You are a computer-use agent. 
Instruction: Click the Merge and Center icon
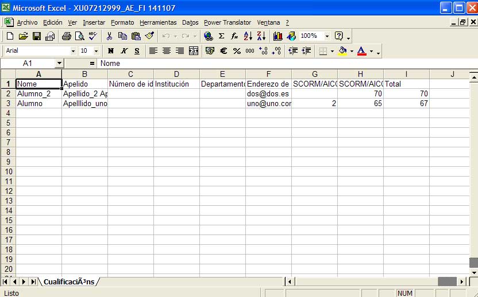194,51
